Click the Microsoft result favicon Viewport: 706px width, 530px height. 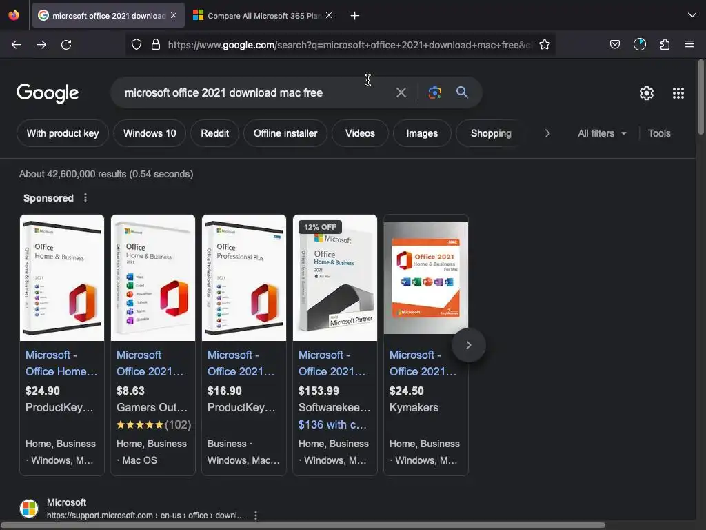pos(29,509)
